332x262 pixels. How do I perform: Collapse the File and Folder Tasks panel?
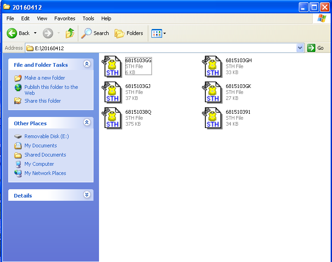(x=87, y=64)
